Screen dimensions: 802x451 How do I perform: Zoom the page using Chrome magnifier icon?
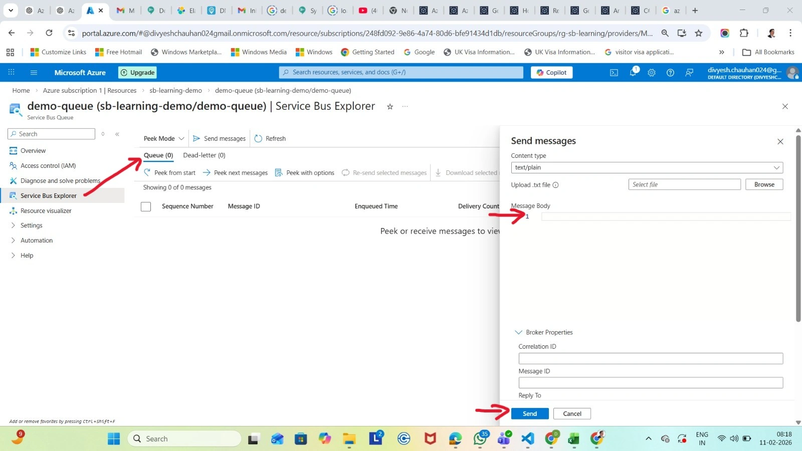[665, 33]
